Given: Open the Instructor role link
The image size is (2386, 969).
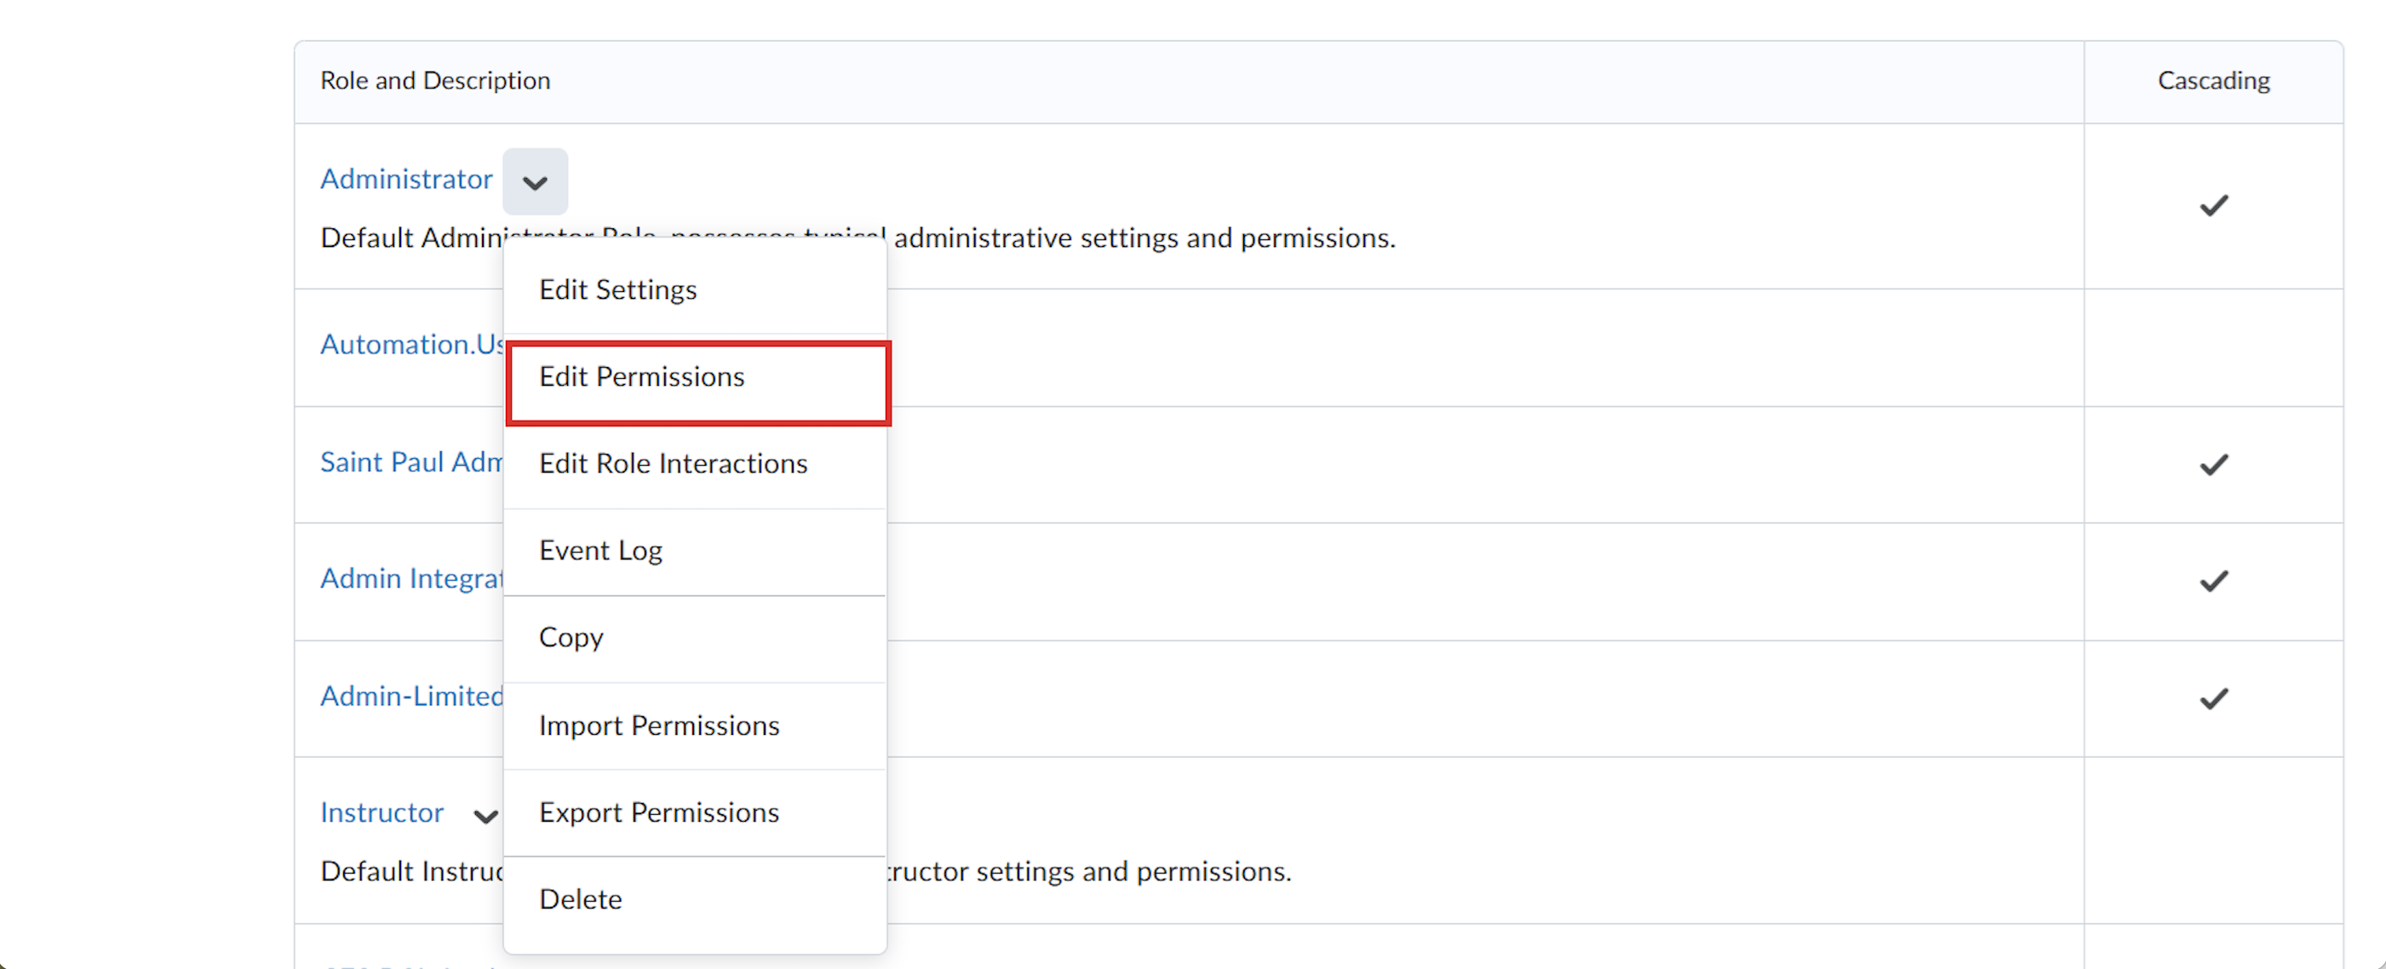Looking at the screenshot, I should tap(381, 812).
